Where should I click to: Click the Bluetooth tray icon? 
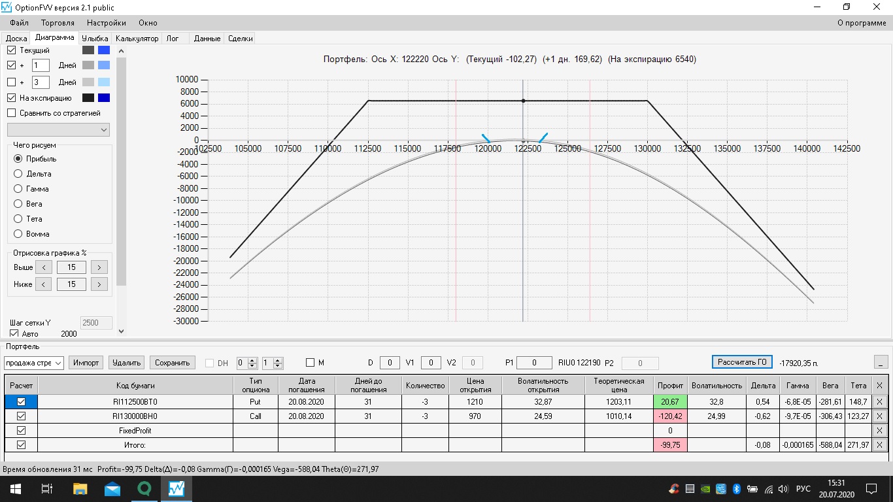pyautogui.click(x=735, y=488)
